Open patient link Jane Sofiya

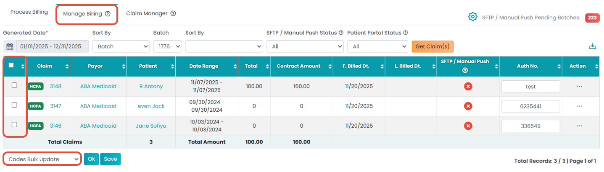coord(151,126)
